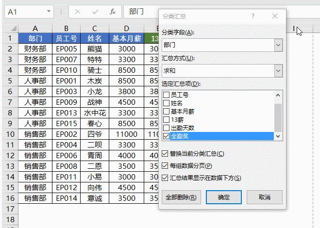Select column D header
Viewport: 320px width, 228px height.
[127, 28]
